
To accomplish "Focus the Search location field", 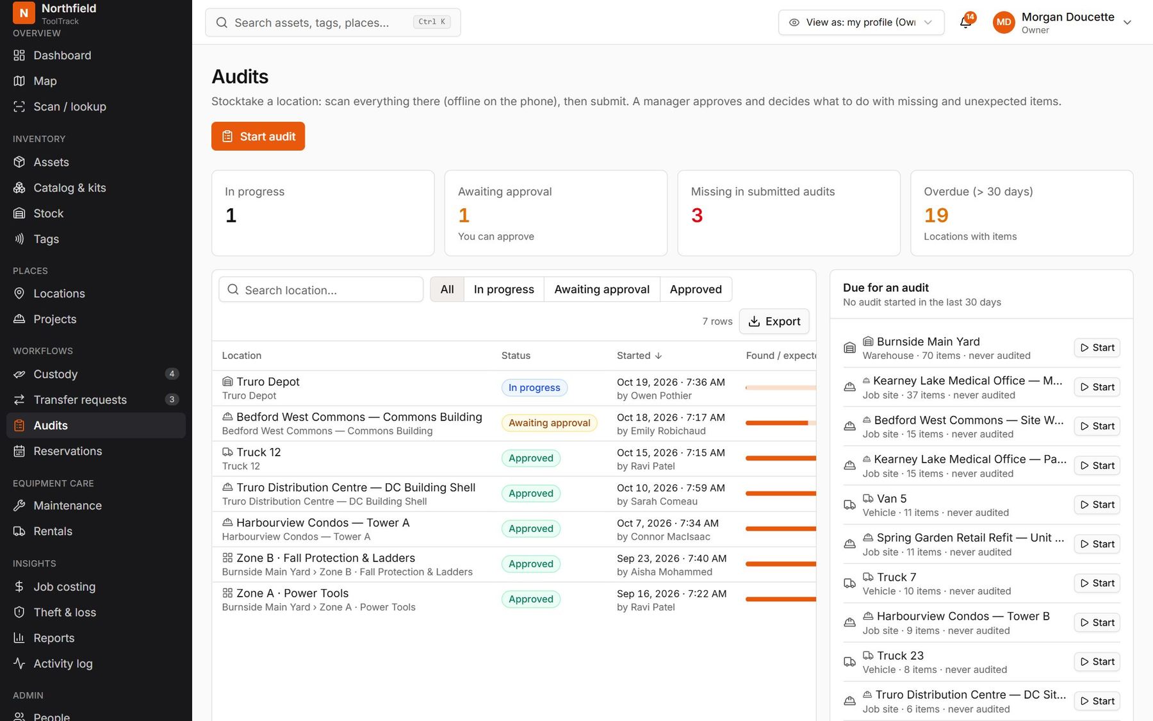I will click(321, 290).
